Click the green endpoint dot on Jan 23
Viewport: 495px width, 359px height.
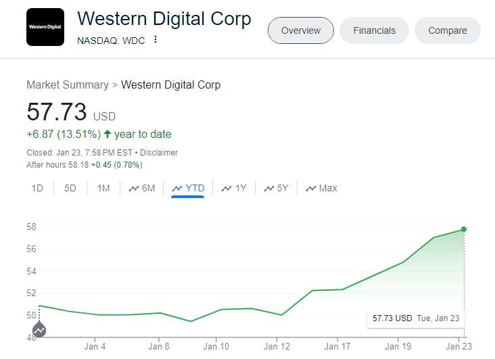click(x=464, y=229)
